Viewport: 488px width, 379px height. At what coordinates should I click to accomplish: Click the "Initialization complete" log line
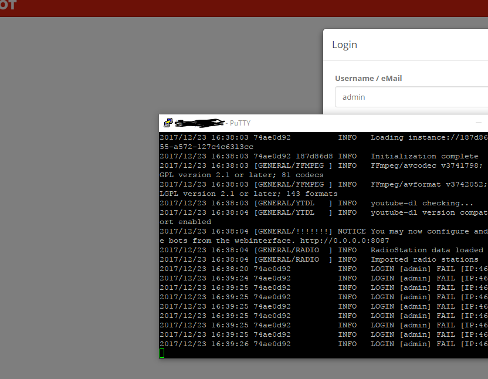tap(424, 156)
